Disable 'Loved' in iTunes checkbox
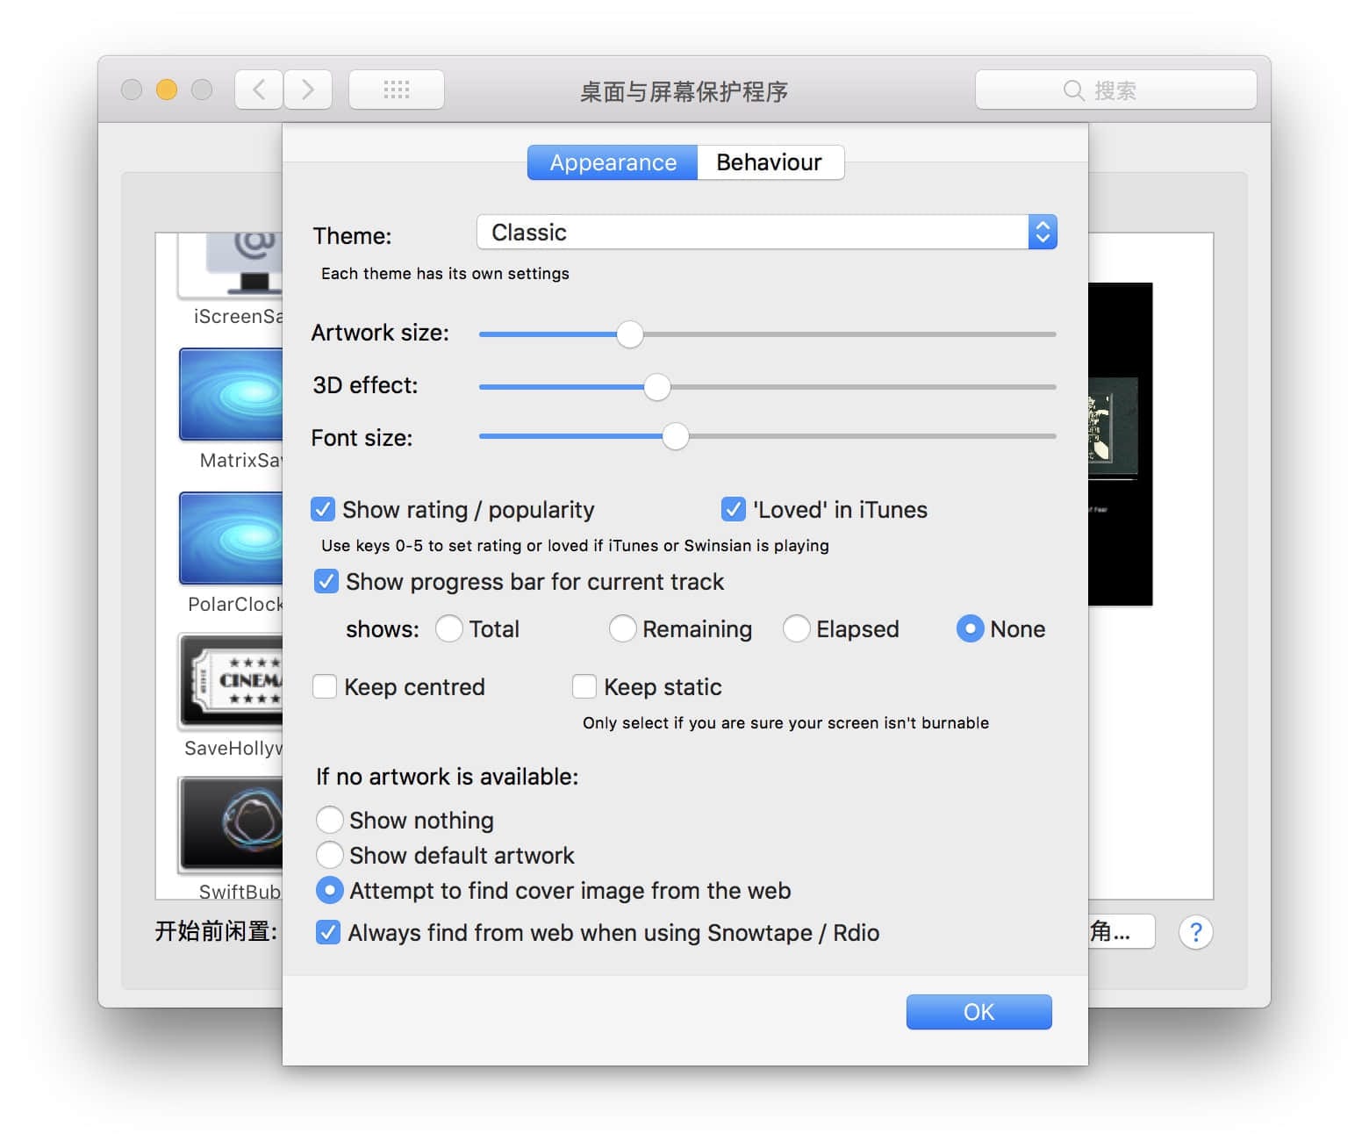Screen dimensions: 1369x1148 pos(733,510)
